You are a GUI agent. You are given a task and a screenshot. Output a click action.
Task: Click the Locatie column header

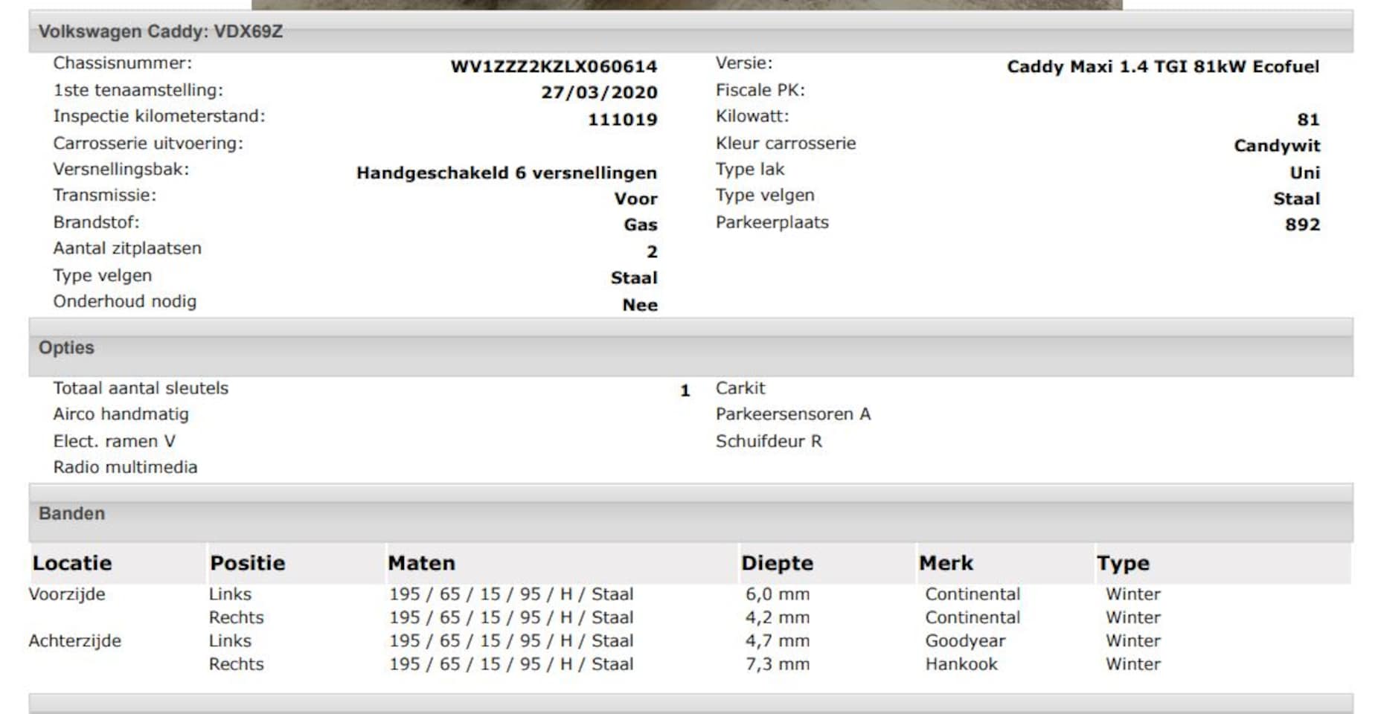pyautogui.click(x=72, y=563)
